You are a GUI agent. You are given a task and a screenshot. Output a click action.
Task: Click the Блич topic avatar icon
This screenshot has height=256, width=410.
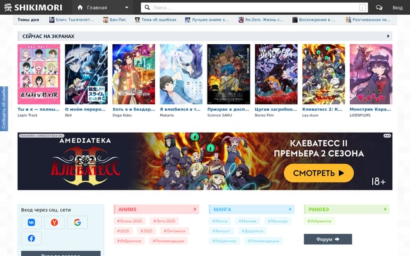[52, 20]
